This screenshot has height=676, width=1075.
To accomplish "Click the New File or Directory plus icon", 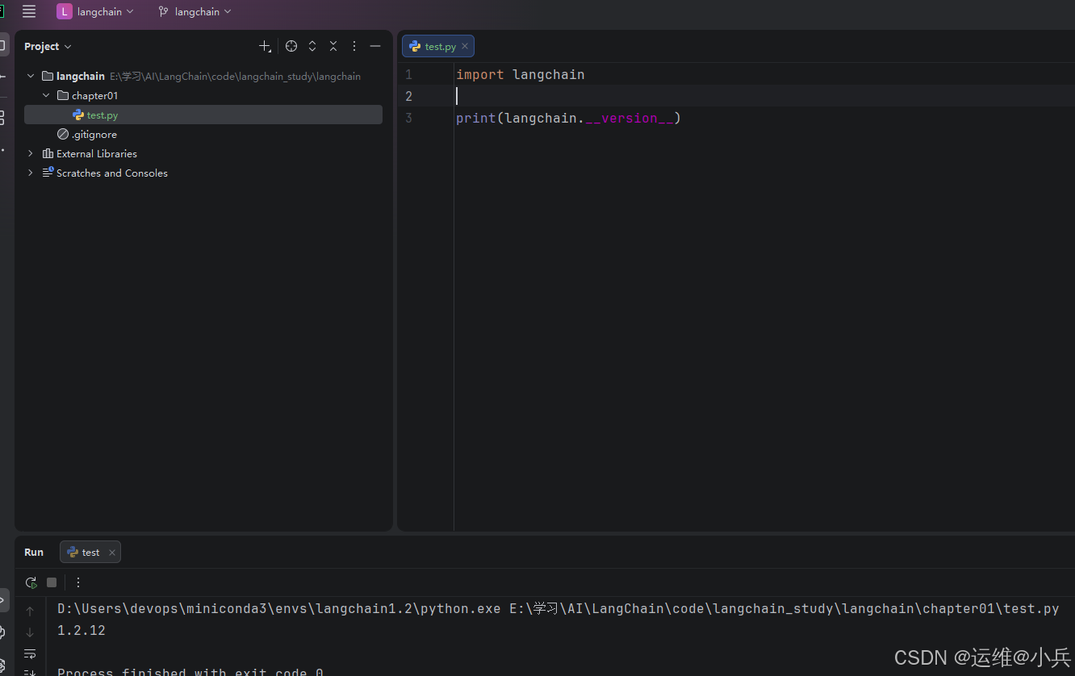I will coord(265,47).
